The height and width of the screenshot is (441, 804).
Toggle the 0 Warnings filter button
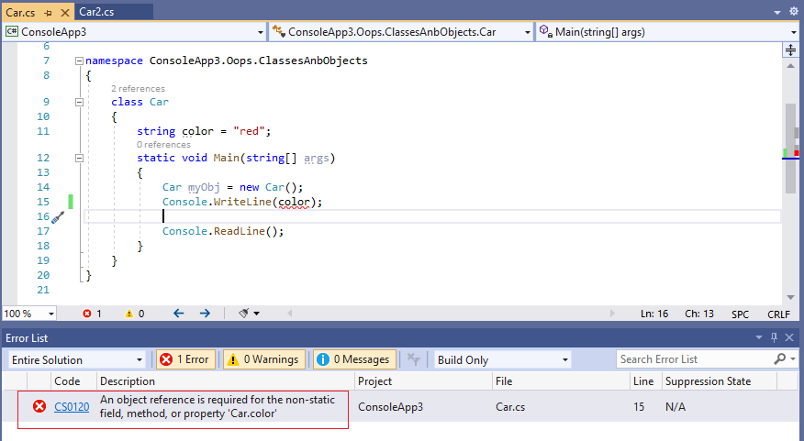pyautogui.click(x=264, y=359)
